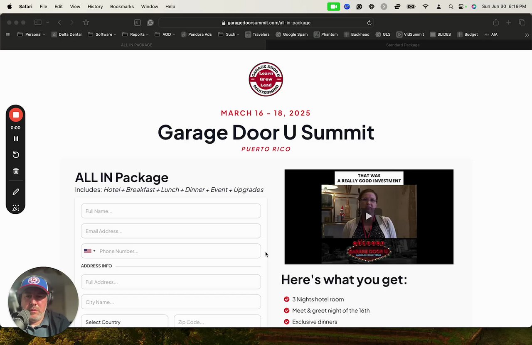
Task: Open Spotlight search in menu bar
Action: pyautogui.click(x=451, y=7)
